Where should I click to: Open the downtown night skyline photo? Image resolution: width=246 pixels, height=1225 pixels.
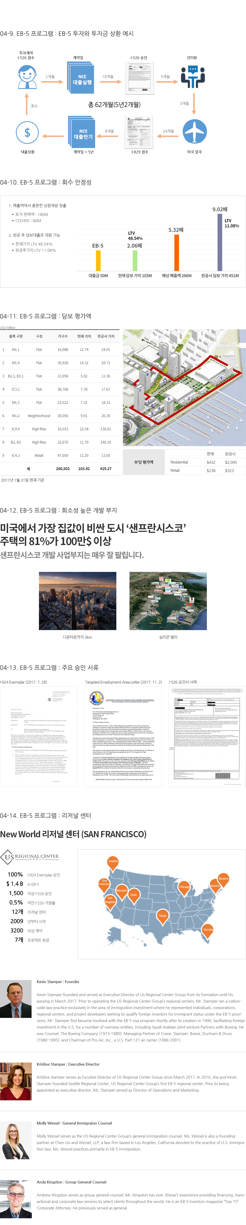(77, 601)
